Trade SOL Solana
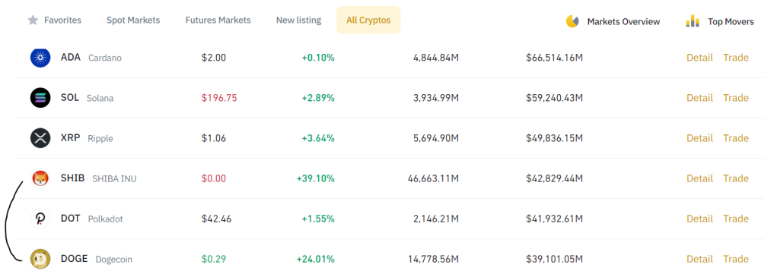777x277 pixels. [736, 98]
